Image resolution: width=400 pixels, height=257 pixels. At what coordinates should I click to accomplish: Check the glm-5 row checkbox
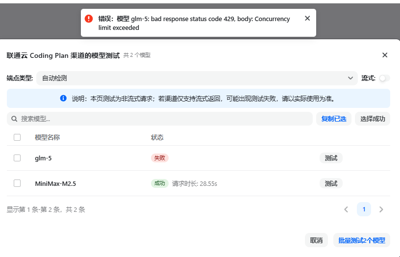[x=17, y=158]
